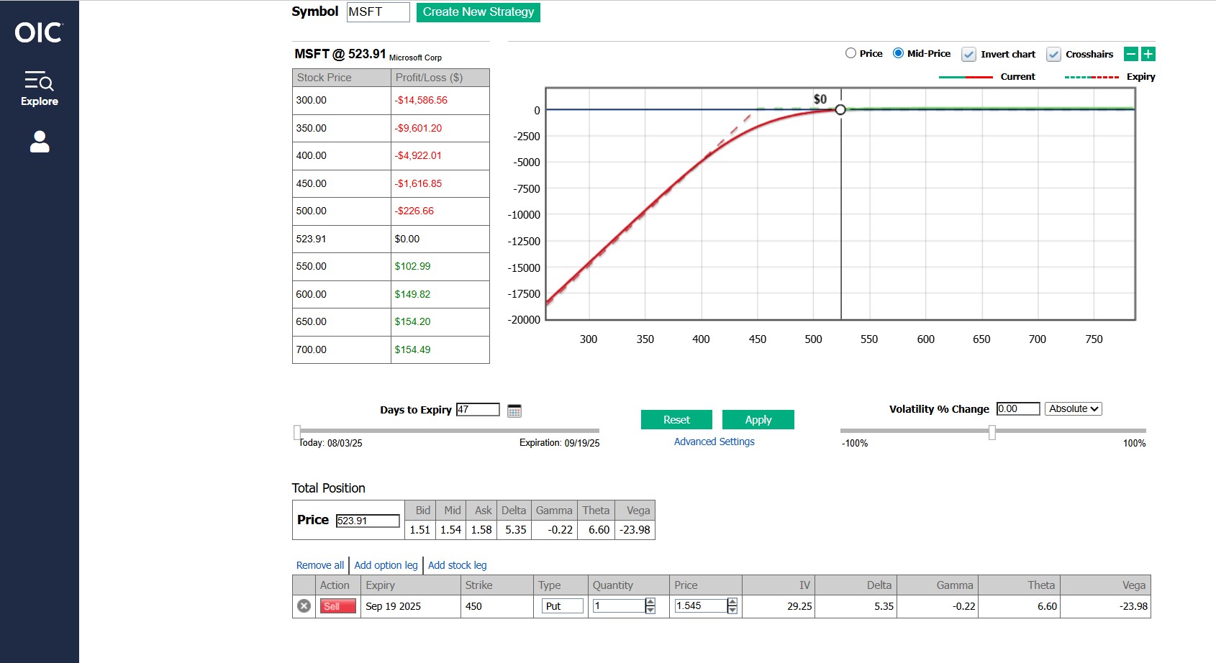
Task: Increase the leg Quantity with up arrow
Action: tap(650, 603)
